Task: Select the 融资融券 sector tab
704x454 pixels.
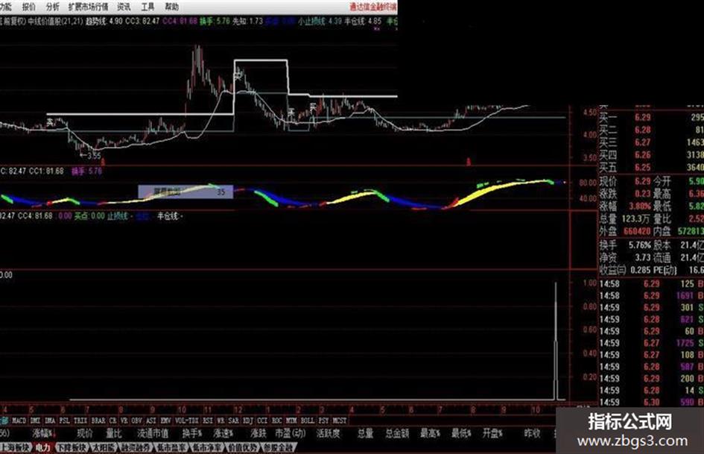Action: click(135, 448)
